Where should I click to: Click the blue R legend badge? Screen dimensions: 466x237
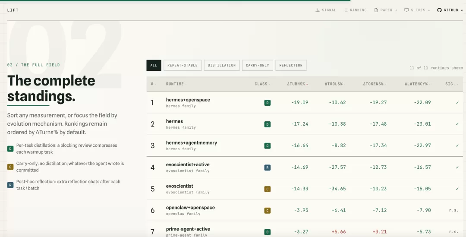[10, 185]
